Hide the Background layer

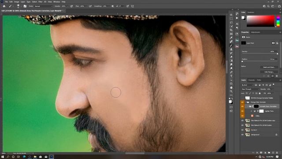click(242, 135)
